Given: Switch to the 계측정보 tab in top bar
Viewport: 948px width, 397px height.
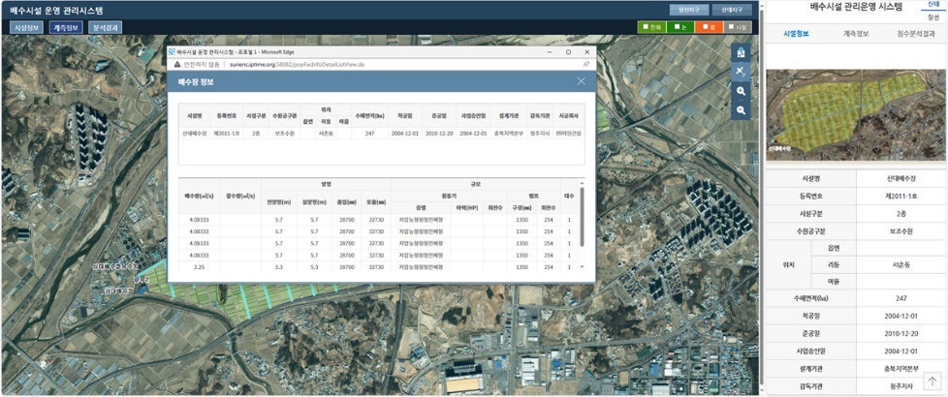Looking at the screenshot, I should point(66,27).
